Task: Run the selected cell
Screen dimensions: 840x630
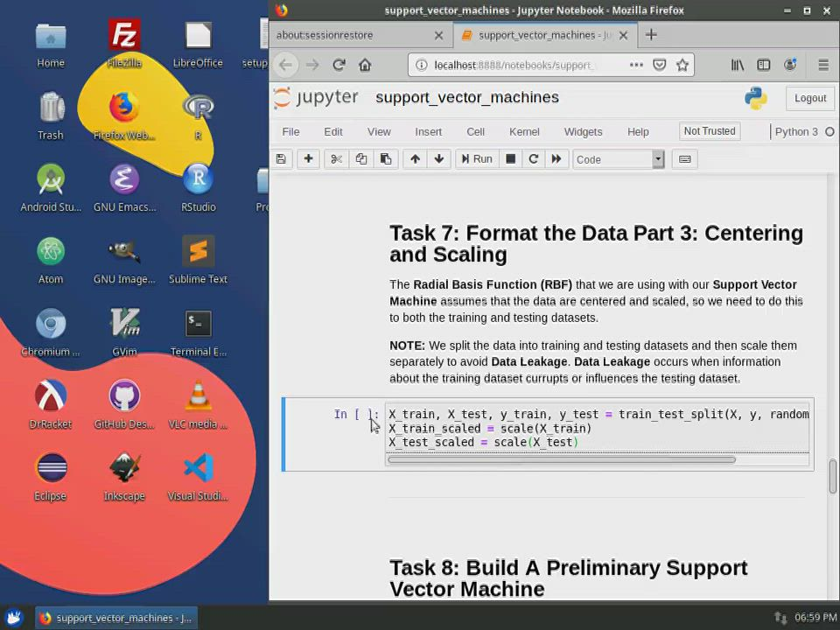Action: coord(477,159)
